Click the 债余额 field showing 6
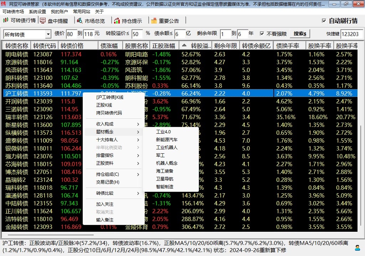 pyautogui.click(x=180, y=34)
